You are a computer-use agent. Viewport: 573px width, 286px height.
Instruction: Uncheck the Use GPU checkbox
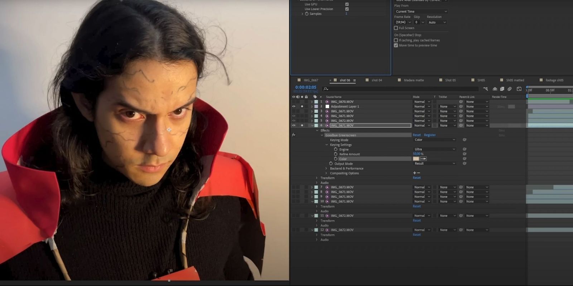pyautogui.click(x=347, y=4)
